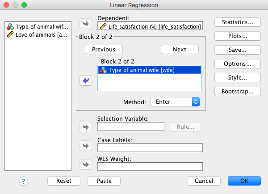The width and height of the screenshot is (268, 194).
Task: Click the blue arrow to remove block variable
Action: [x=85, y=80]
